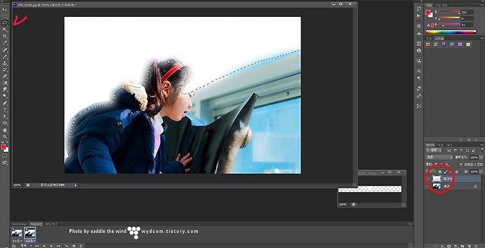Open the layer opacity dropdown arrow
This screenshot has height=248, width=485.
[481, 157]
